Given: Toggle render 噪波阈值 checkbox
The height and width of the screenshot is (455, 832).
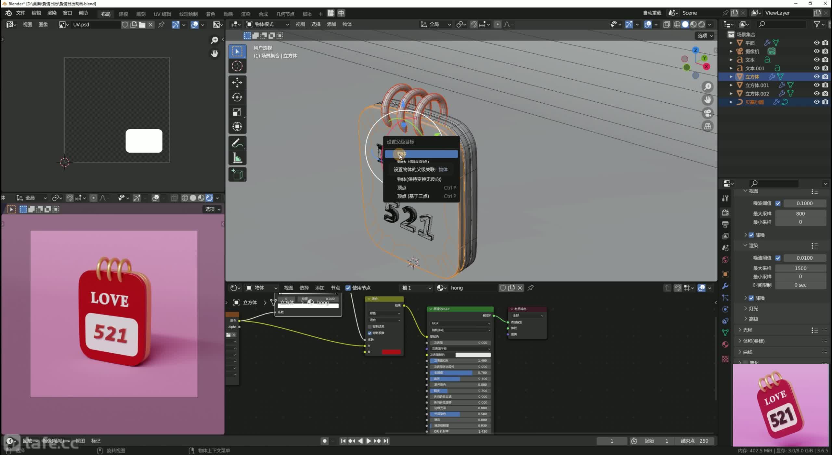Looking at the screenshot, I should click(x=778, y=258).
